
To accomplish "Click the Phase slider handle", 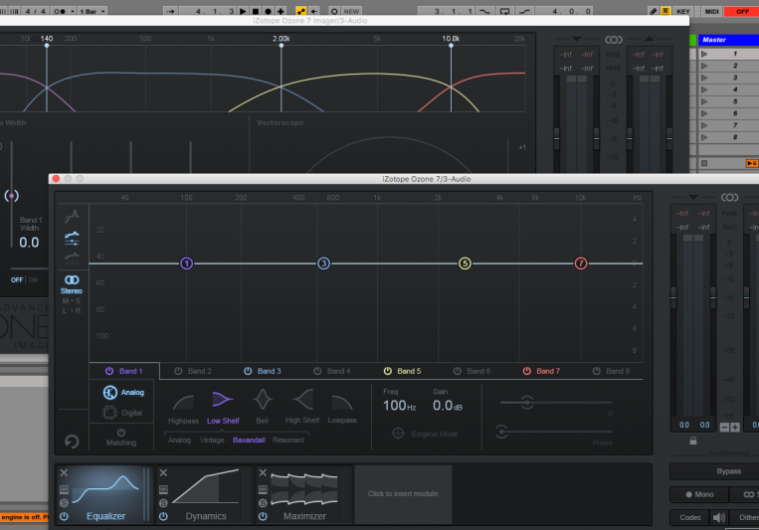I will click(x=502, y=431).
